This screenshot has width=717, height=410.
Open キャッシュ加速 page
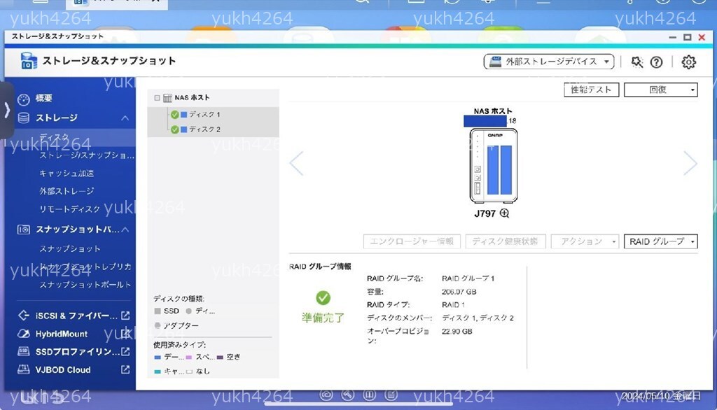67,174
